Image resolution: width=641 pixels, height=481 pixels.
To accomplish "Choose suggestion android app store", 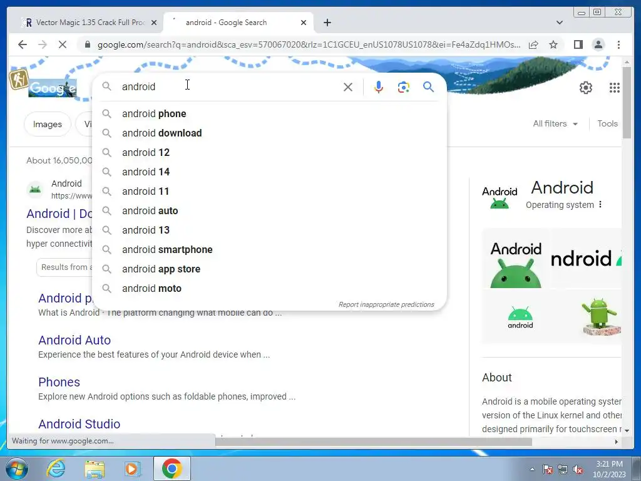I will 270,269.
